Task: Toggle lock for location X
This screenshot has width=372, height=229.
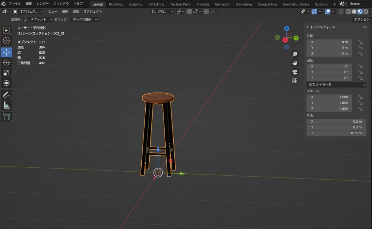Action: (x=360, y=42)
